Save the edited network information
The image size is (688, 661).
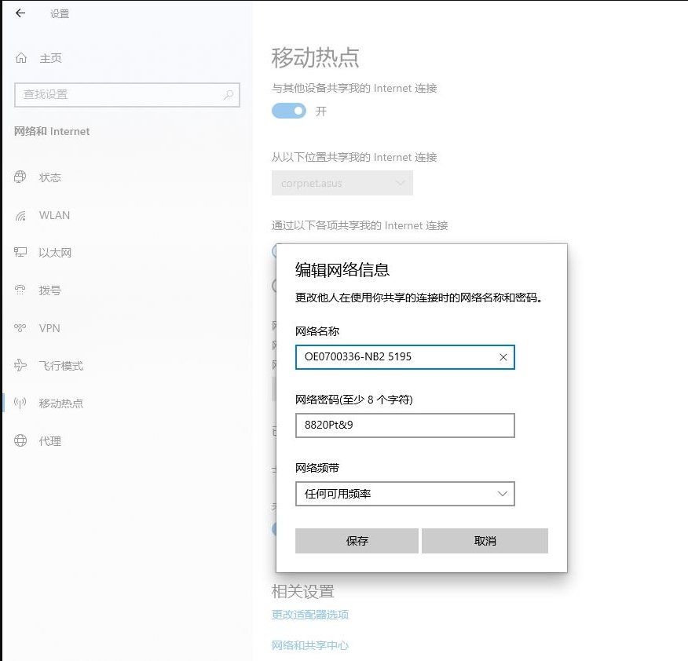click(x=357, y=540)
